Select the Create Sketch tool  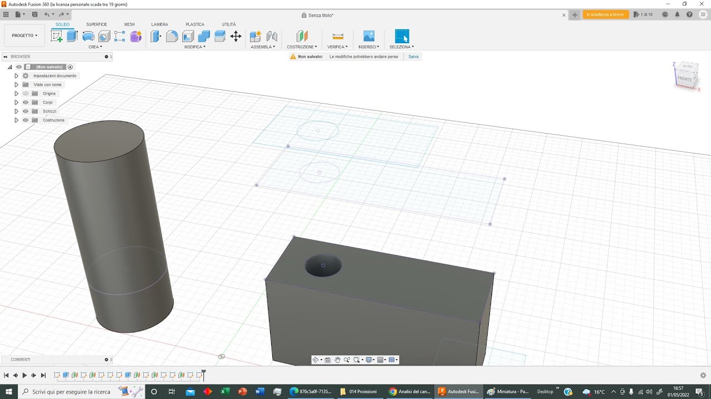click(x=57, y=37)
